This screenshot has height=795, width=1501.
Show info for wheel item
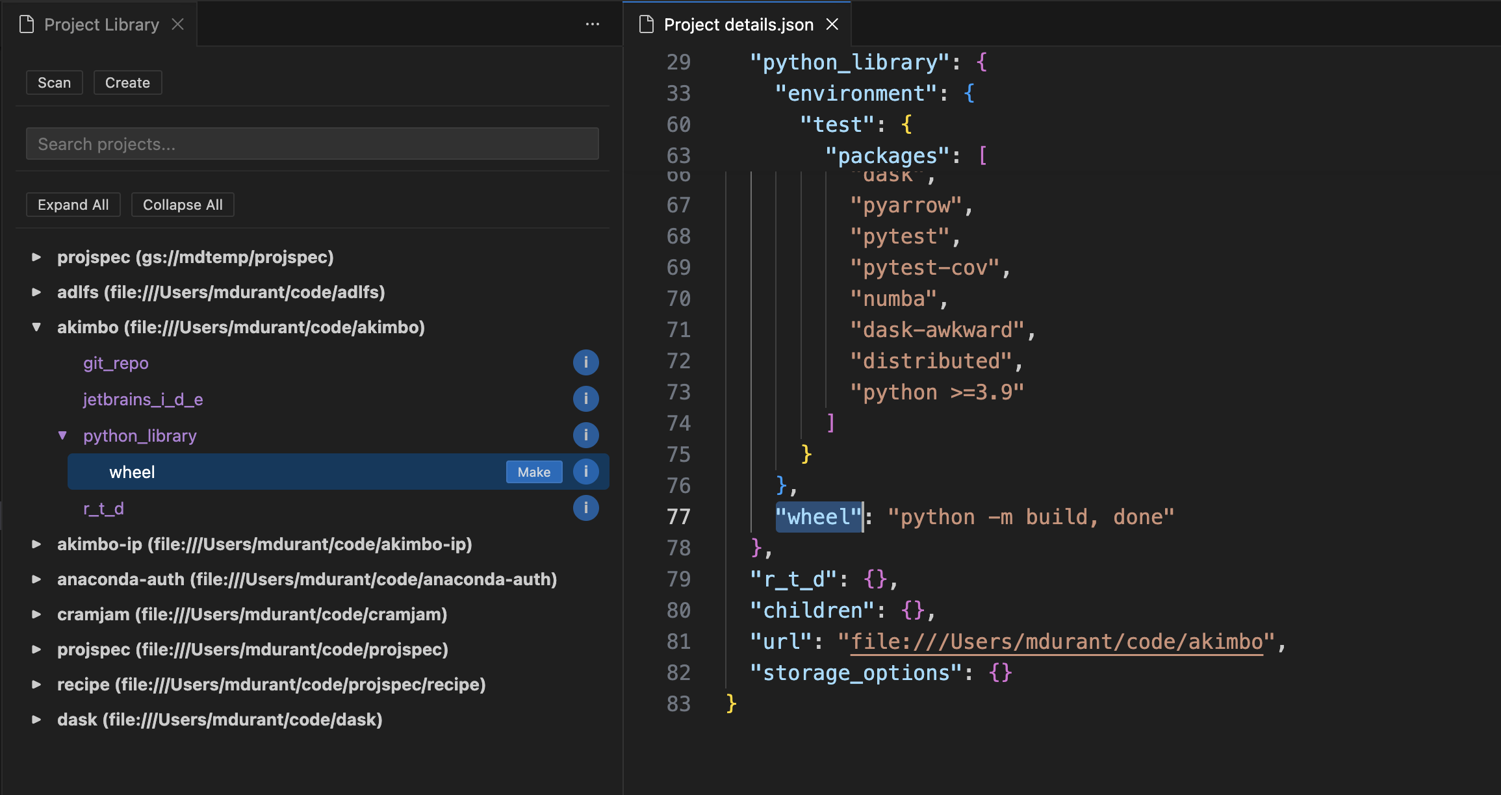tap(585, 472)
